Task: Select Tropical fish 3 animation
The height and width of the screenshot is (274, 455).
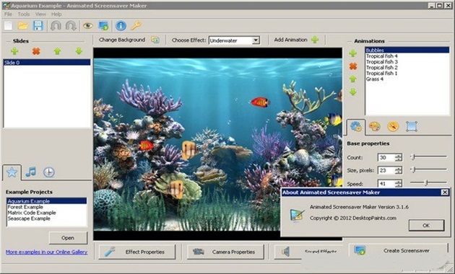Action: pos(407,62)
